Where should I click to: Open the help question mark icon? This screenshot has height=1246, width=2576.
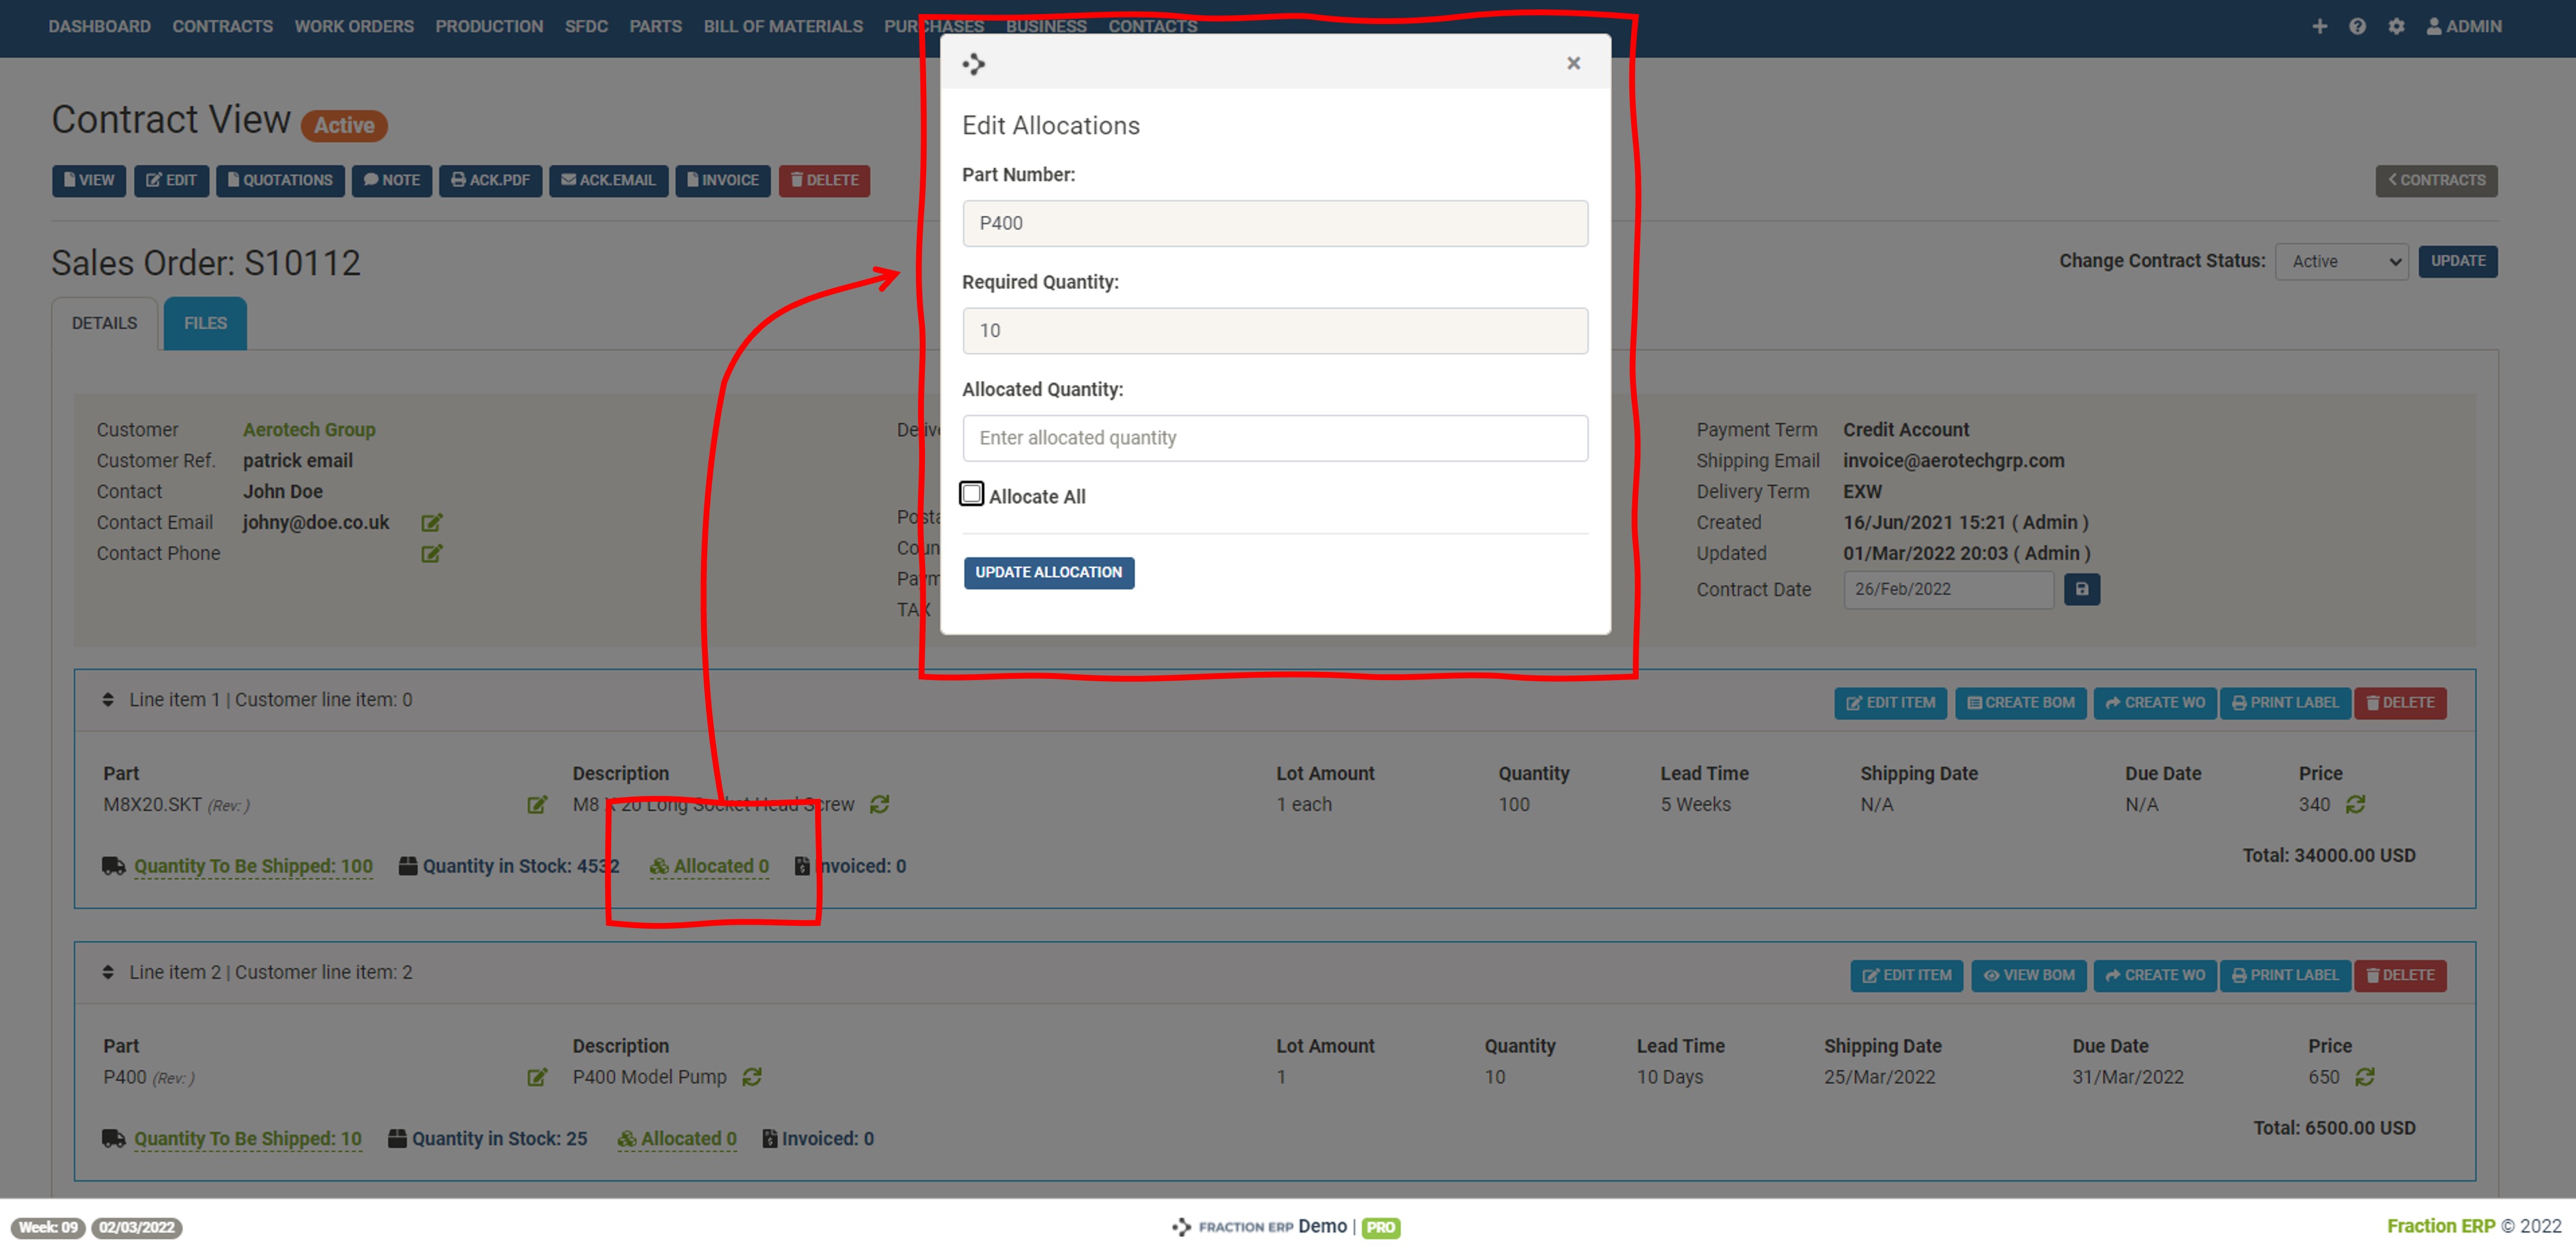pyautogui.click(x=2357, y=26)
